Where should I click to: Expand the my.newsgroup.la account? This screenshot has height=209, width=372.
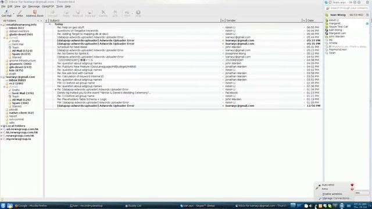click(1, 139)
